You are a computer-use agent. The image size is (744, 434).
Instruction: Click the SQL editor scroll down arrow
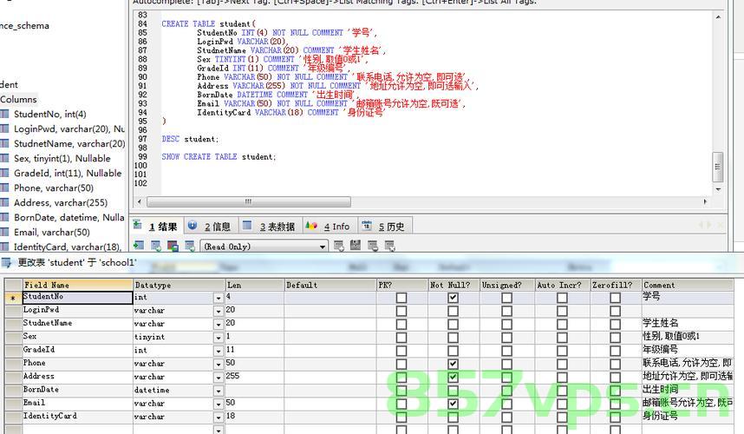coord(718,189)
